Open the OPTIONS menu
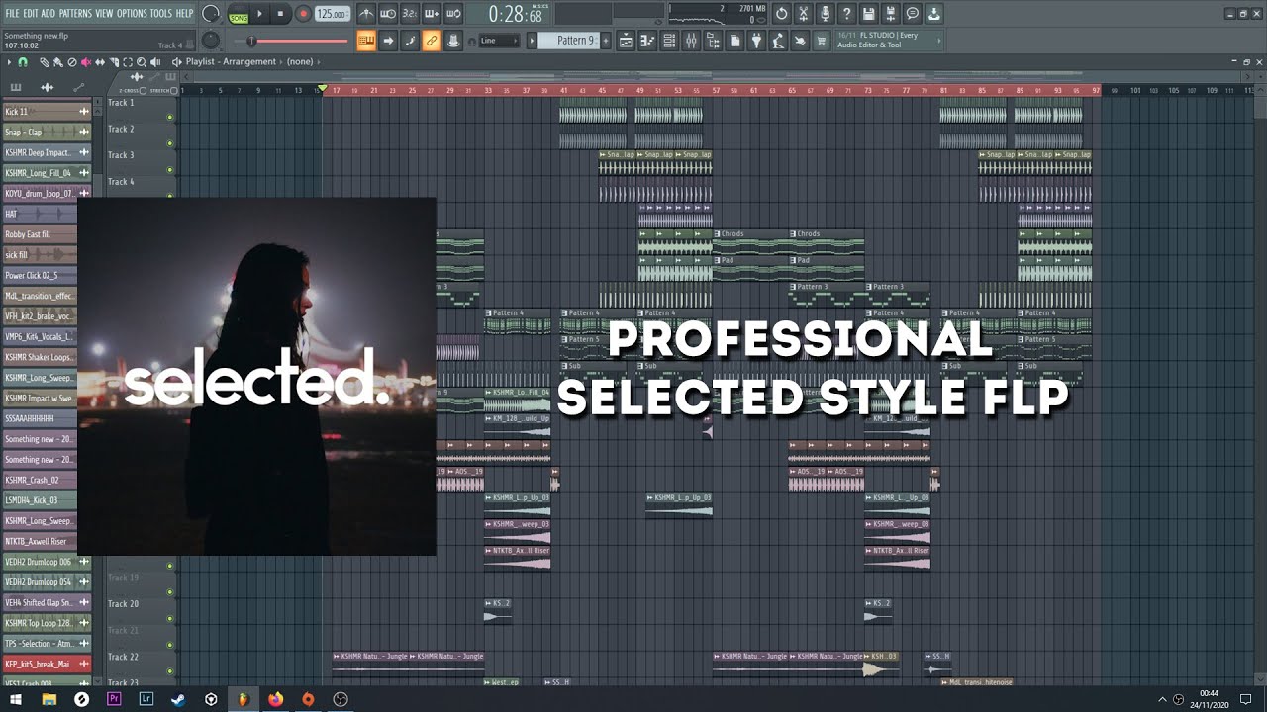Viewport: 1267px width, 712px height. (132, 14)
